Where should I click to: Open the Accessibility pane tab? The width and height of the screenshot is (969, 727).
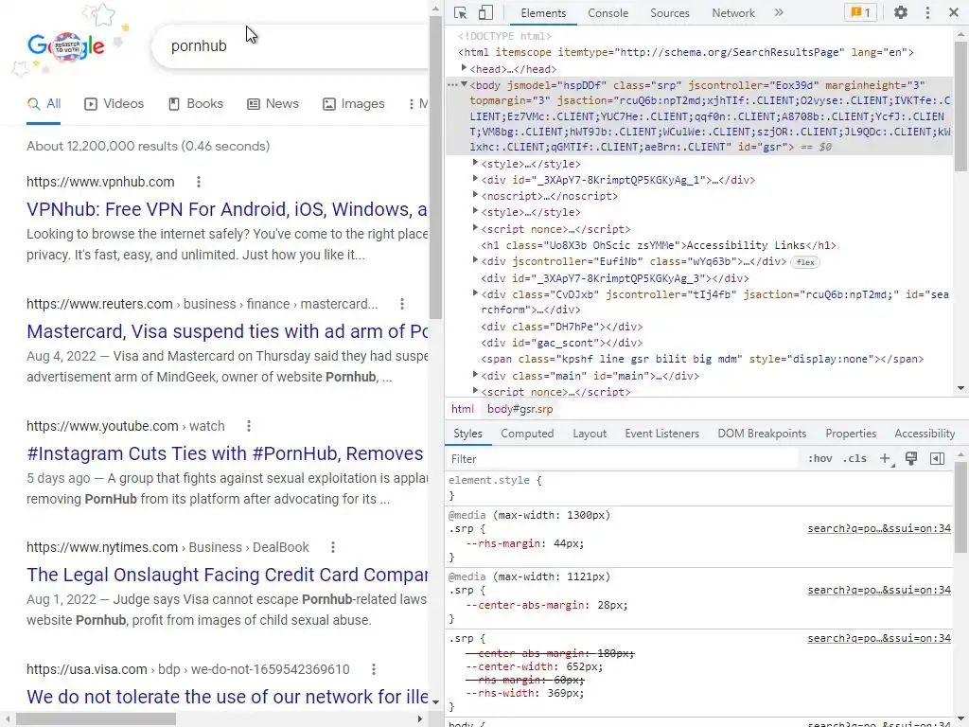925,434
